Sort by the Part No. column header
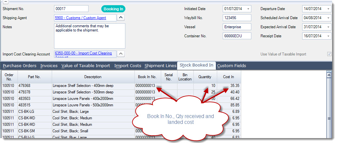The width and height of the screenshot is (337, 143). pos(35,77)
